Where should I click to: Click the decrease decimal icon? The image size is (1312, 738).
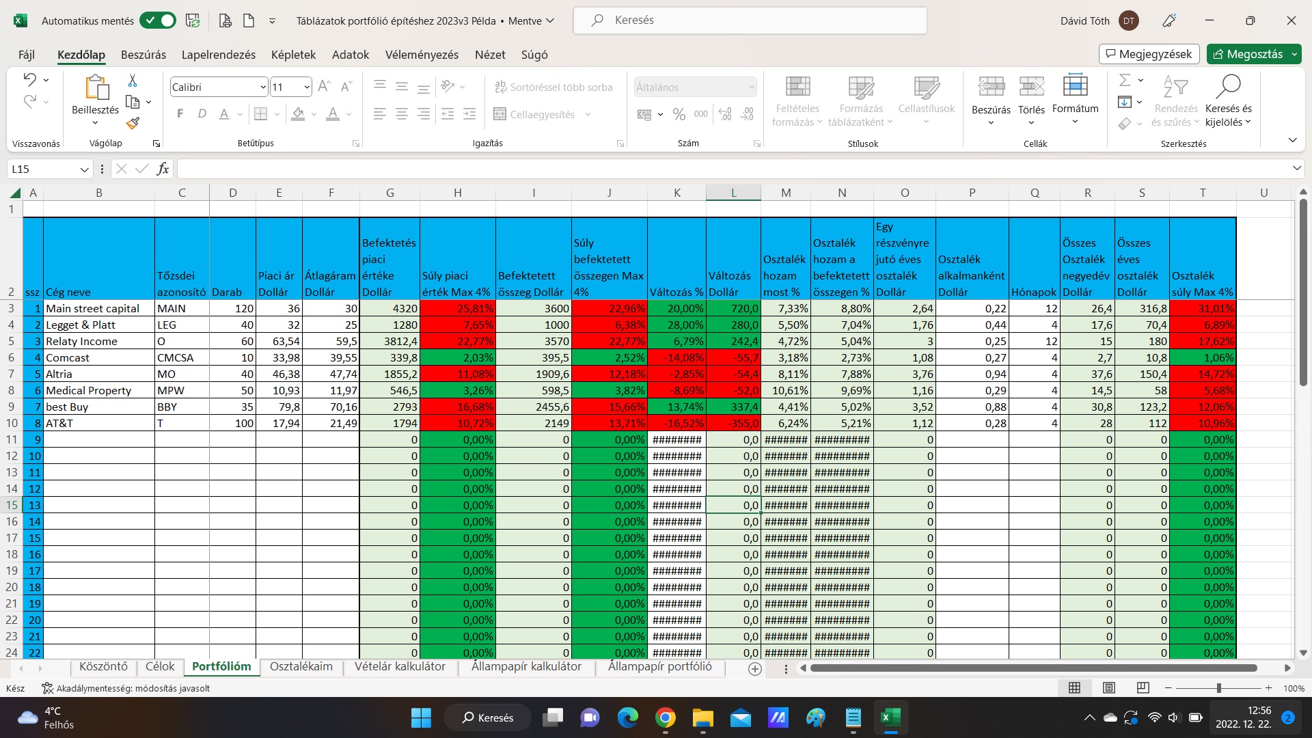point(747,114)
